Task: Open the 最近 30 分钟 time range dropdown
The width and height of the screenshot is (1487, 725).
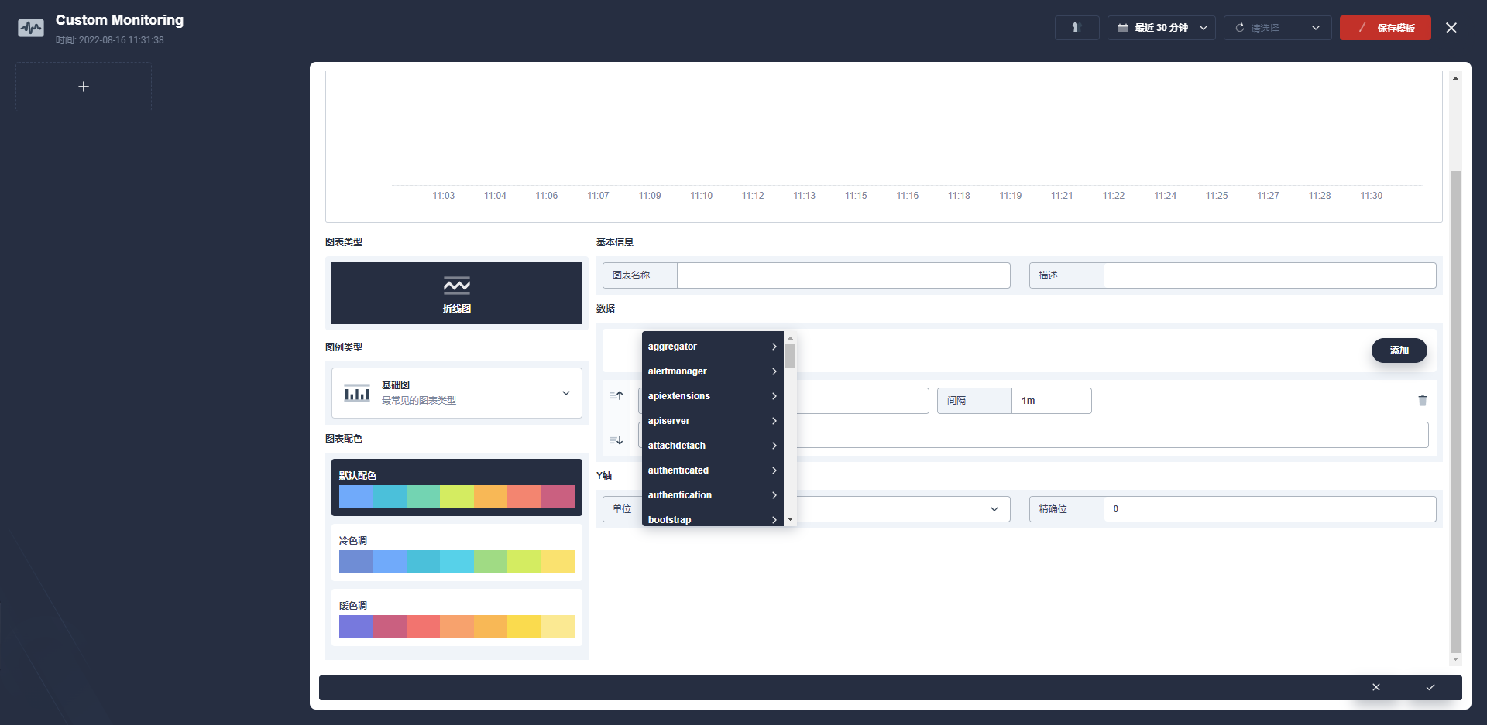Action: (1161, 28)
